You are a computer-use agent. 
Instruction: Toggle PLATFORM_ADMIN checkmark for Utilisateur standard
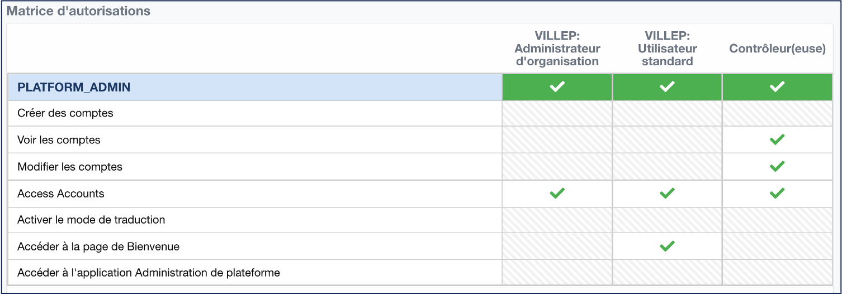pos(667,87)
